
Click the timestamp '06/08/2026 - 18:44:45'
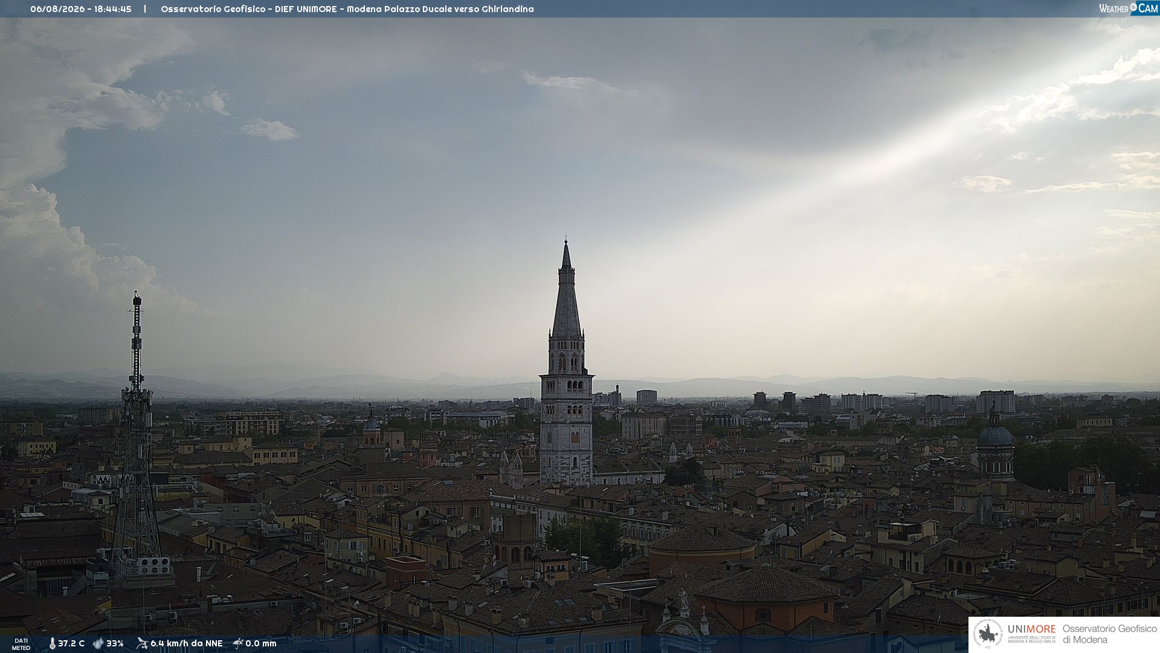point(81,9)
